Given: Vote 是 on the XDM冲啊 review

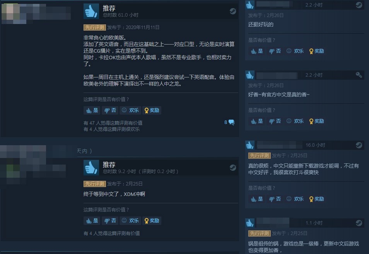Looking at the screenshot, I should click(92, 221).
